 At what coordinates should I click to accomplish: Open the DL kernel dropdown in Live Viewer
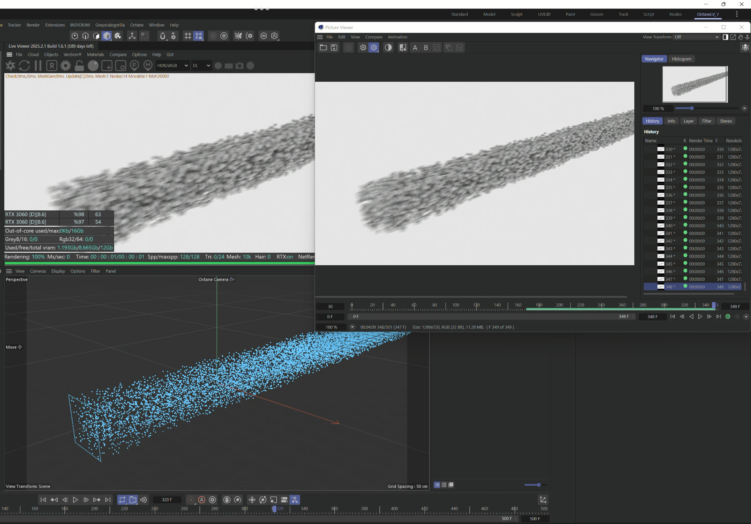(201, 66)
